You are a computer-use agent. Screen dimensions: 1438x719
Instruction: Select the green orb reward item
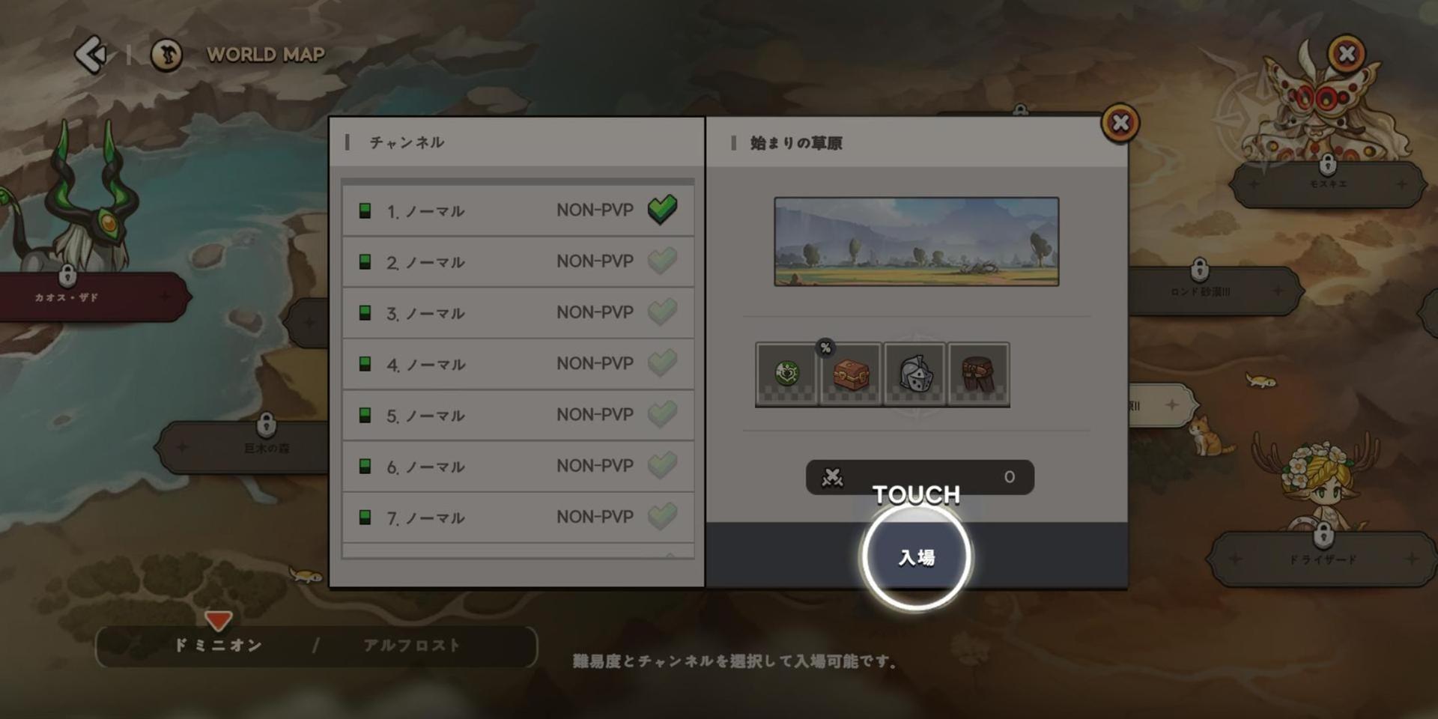point(786,374)
